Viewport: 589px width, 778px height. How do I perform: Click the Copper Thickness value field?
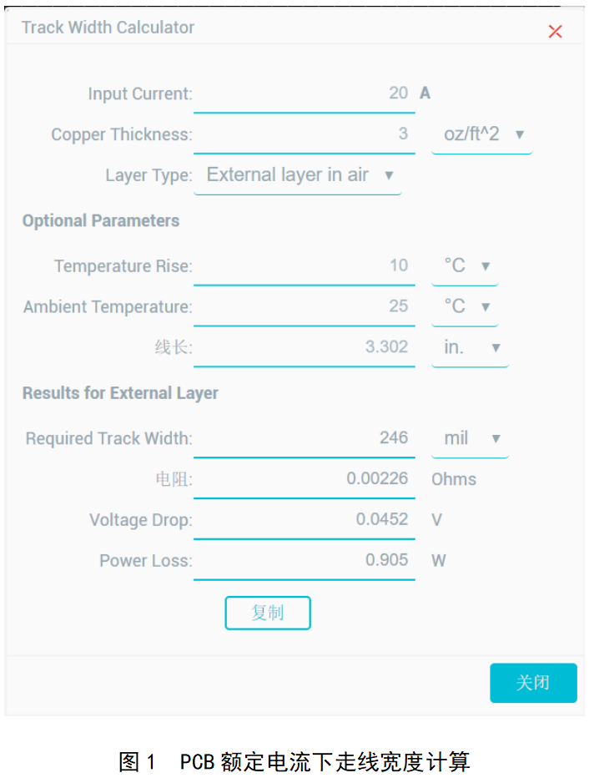coord(304,134)
